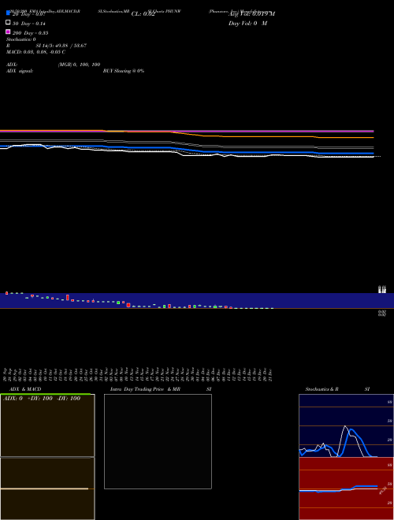Click the tallest red candlestick in mid-October
The height and width of the screenshot is (520, 394).
point(68,298)
